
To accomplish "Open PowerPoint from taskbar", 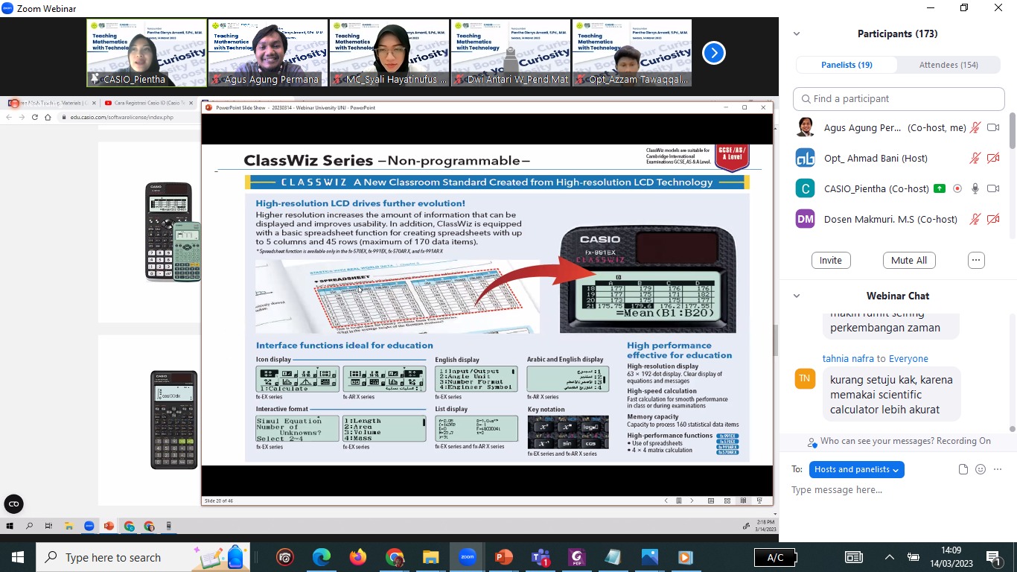I will tap(504, 557).
